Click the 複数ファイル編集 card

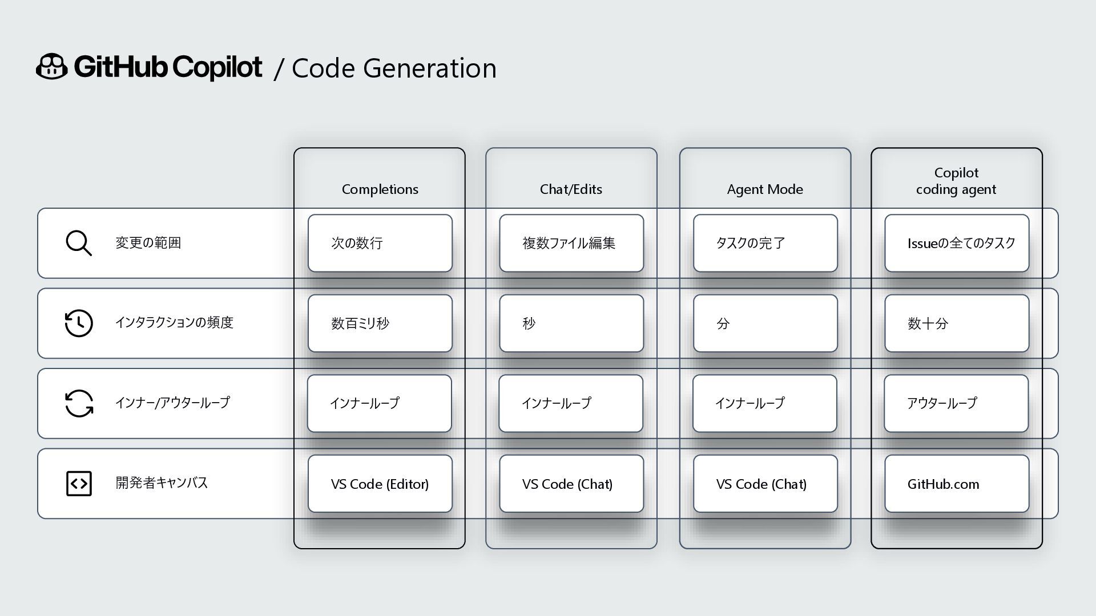click(571, 243)
